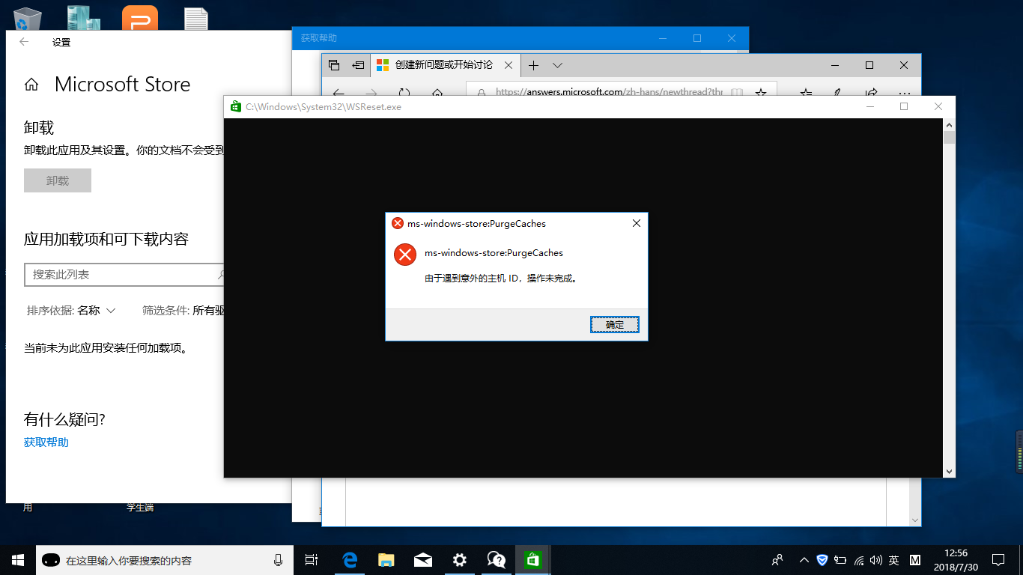This screenshot has height=575, width=1023.
Task: Open the 筛选条件 drive dropdown
Action: (x=183, y=310)
